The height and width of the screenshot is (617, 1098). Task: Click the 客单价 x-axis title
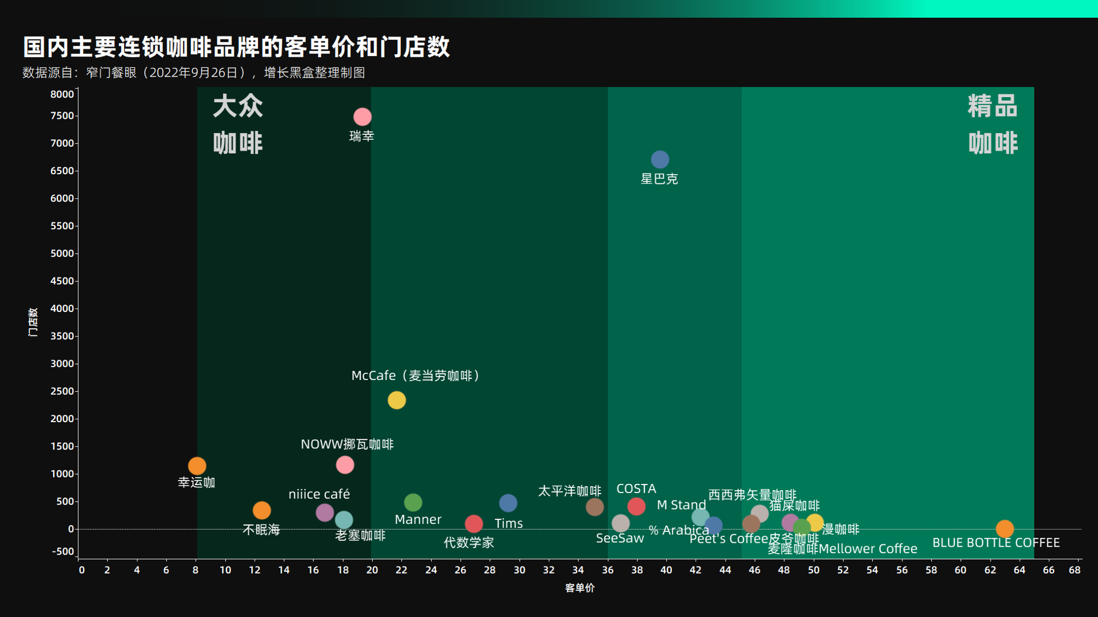(580, 588)
